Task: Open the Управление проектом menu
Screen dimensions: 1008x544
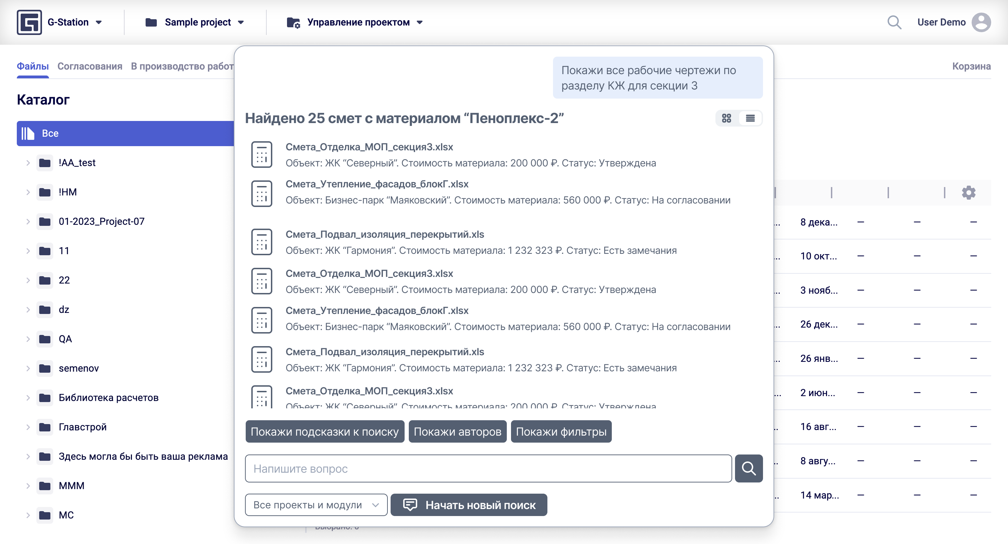Action: (x=358, y=22)
